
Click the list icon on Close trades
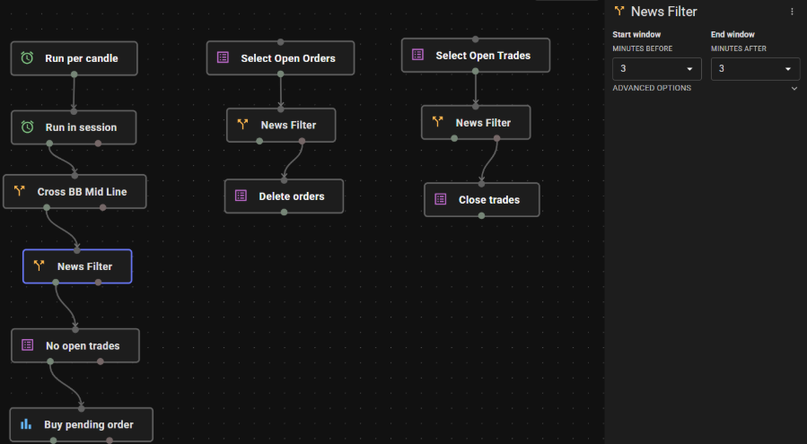[441, 199]
